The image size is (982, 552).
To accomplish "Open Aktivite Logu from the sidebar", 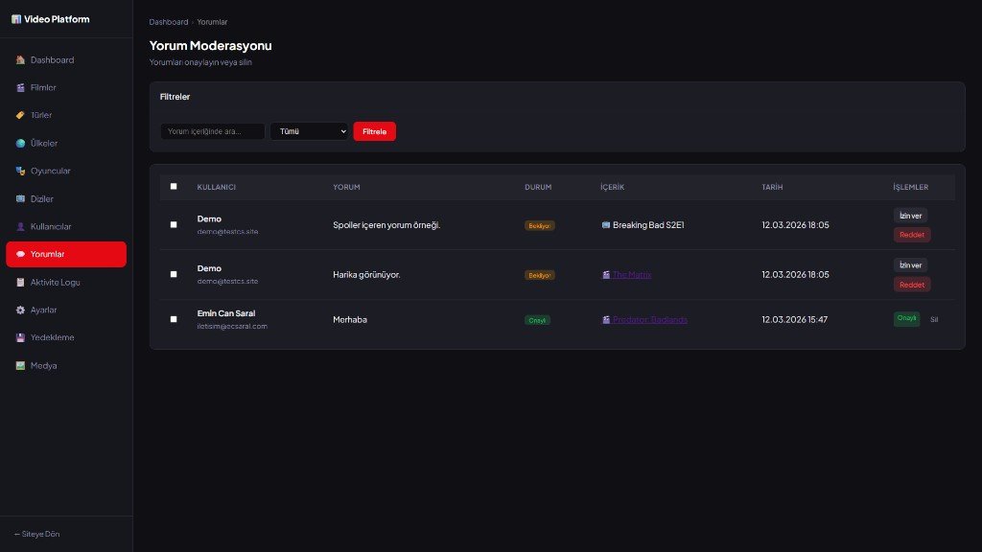I will [x=58, y=282].
